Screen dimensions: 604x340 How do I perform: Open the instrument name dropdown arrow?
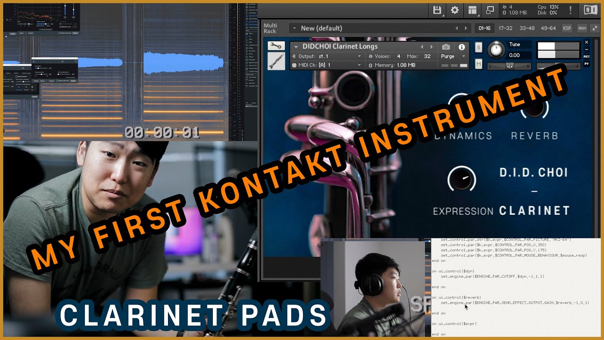coord(296,47)
